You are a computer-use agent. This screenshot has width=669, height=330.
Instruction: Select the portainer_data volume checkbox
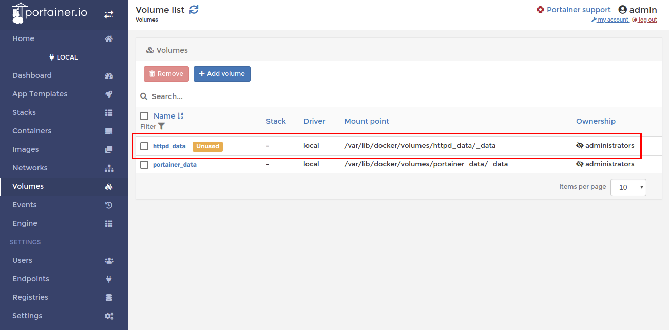click(x=144, y=165)
